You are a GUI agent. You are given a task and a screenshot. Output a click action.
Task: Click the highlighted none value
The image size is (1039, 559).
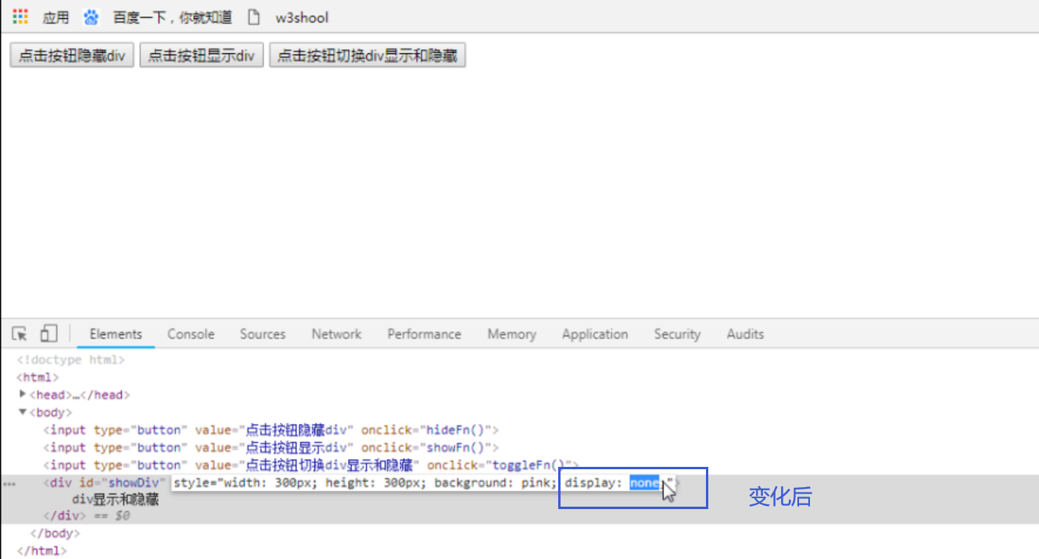pyautogui.click(x=644, y=482)
